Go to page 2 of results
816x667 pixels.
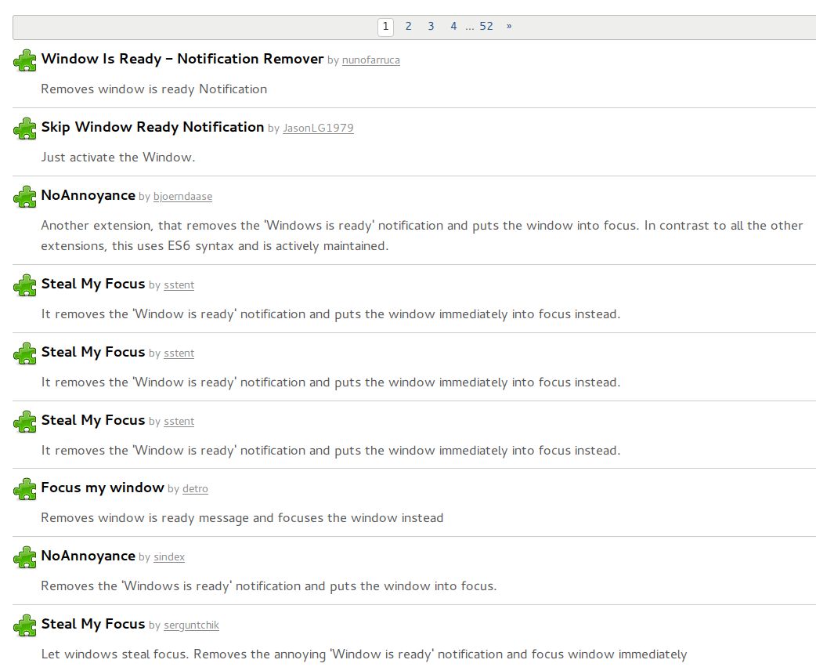click(x=408, y=27)
